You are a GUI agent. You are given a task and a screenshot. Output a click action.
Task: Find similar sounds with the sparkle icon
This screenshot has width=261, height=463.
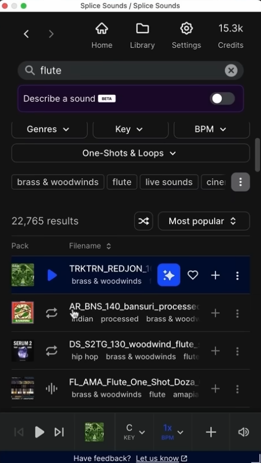point(169,275)
